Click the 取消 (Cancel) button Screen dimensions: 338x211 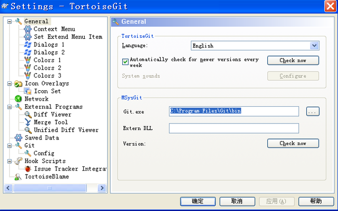(x=237, y=201)
